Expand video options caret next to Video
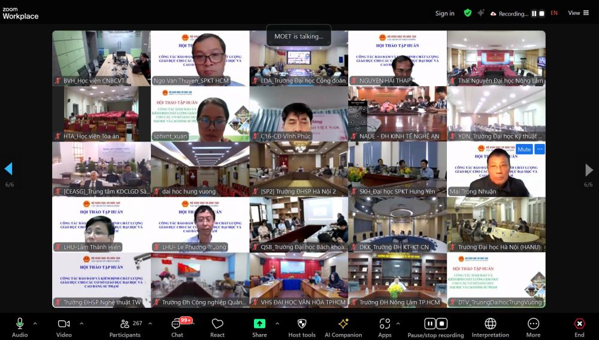Image resolution: width=599 pixels, height=340 pixels. pyautogui.click(x=81, y=323)
